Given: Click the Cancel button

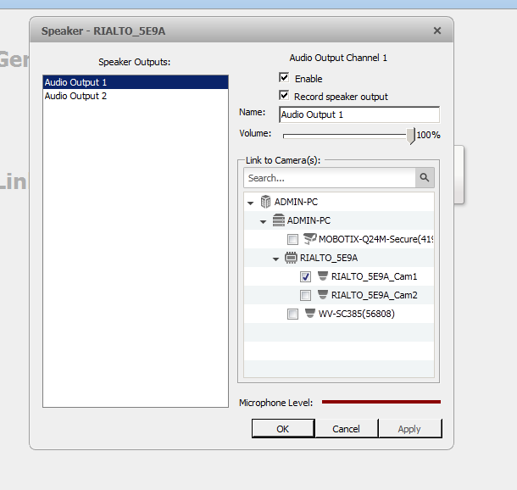Looking at the screenshot, I should click(346, 429).
